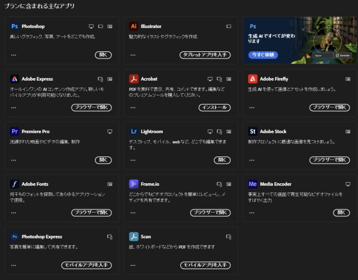Open Adobe Fonts' more options menu

pos(14,213)
